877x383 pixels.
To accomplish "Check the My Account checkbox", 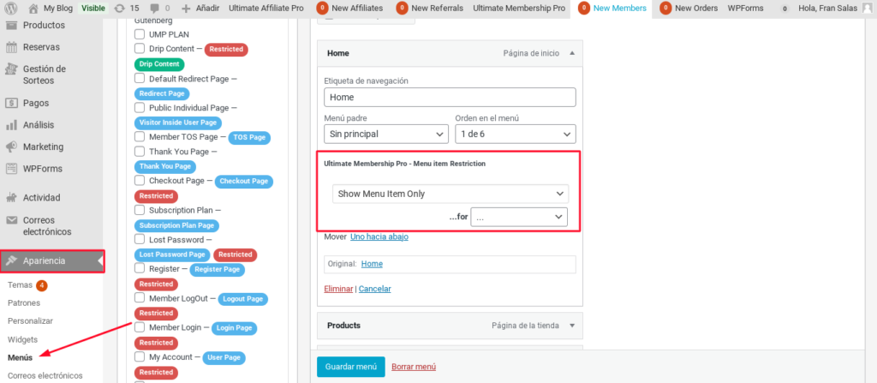I will click(x=140, y=356).
